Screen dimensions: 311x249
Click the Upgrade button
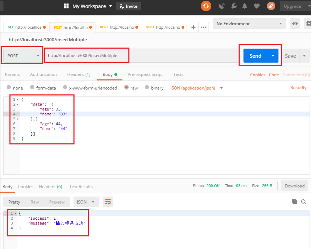tap(292, 6)
